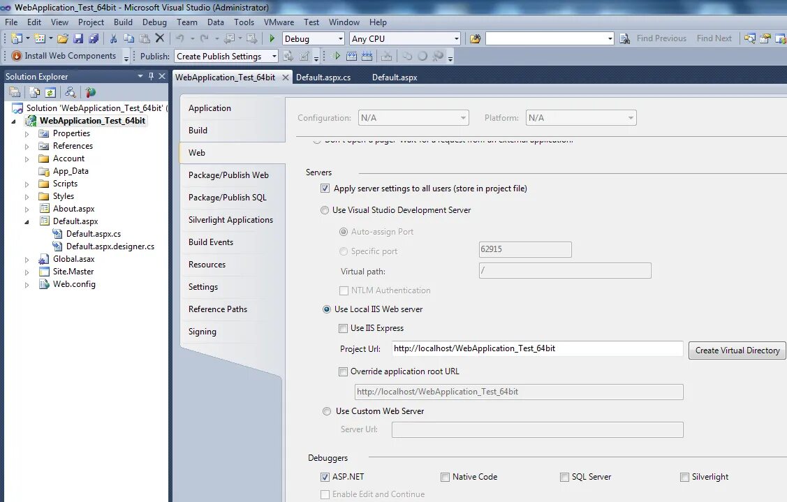Expand the Properties node in Solution Explorer
The width and height of the screenshot is (787, 502).
click(x=27, y=134)
